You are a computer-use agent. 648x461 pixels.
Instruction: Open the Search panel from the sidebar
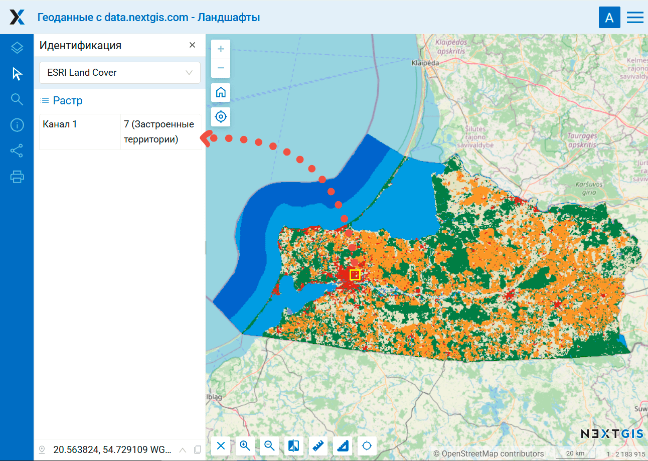pos(17,99)
